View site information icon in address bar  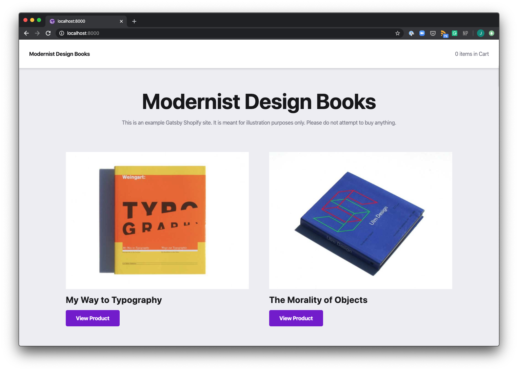pyautogui.click(x=62, y=33)
